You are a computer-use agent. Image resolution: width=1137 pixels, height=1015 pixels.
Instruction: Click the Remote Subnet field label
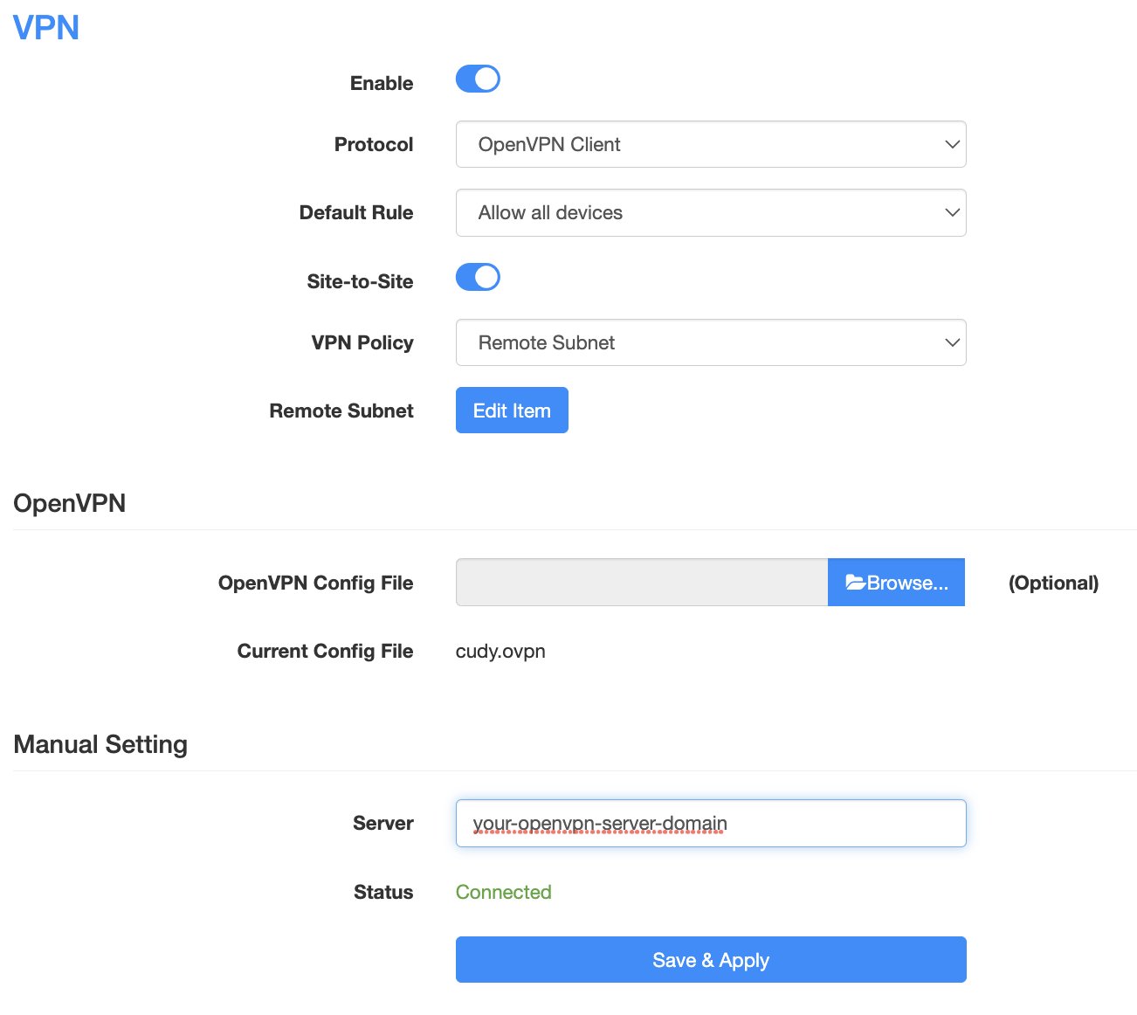pyautogui.click(x=341, y=411)
